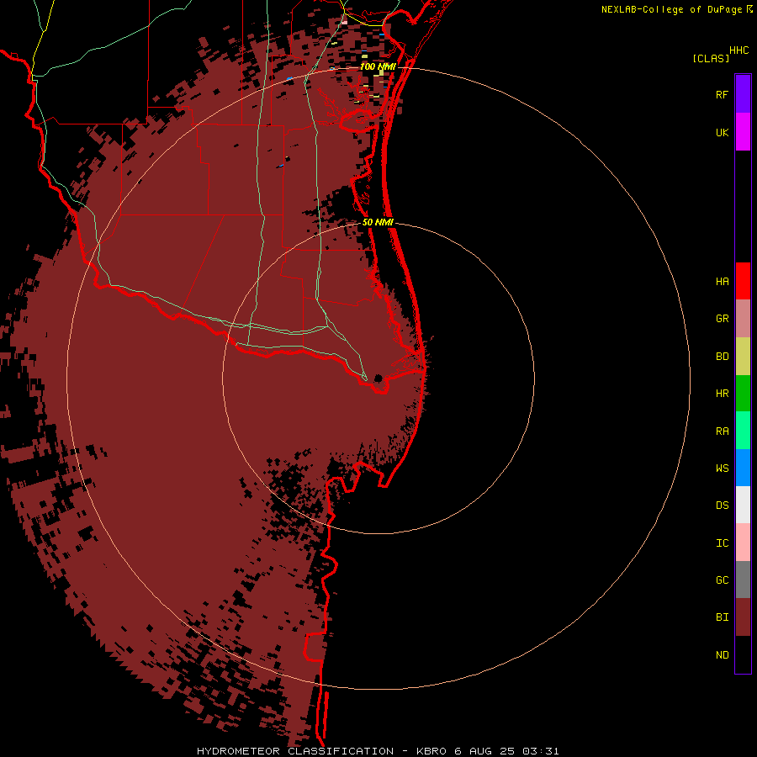Click the ND black legend swatch

pyautogui.click(x=743, y=654)
